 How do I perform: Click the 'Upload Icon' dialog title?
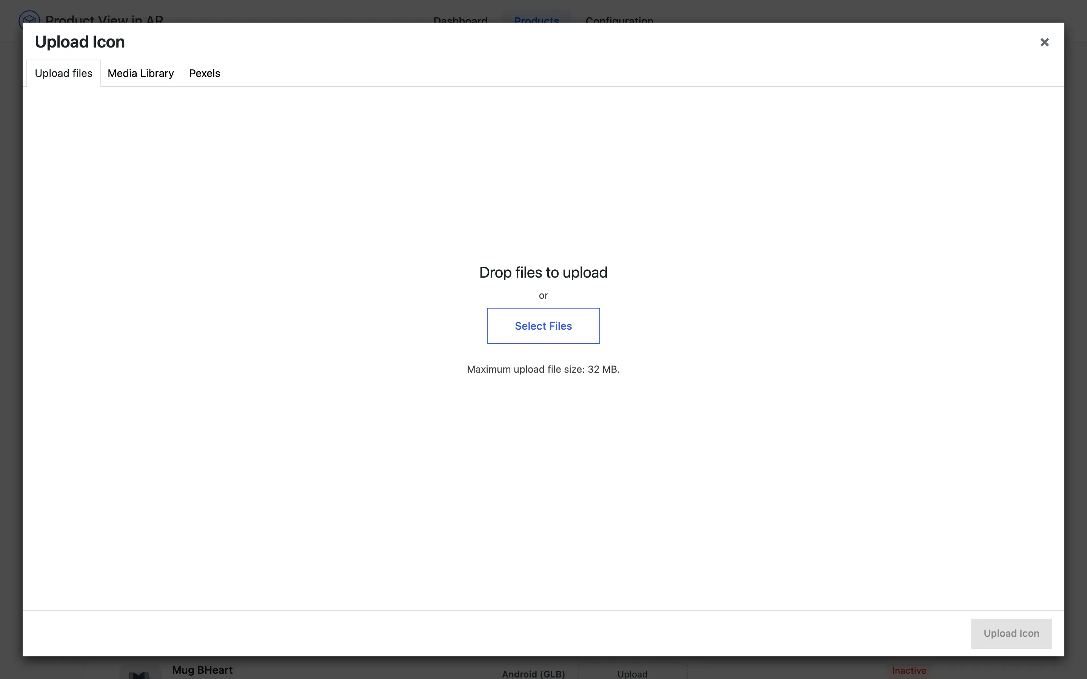tap(80, 42)
